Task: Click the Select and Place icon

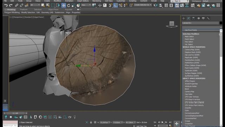Action: click(x=78, y=6)
